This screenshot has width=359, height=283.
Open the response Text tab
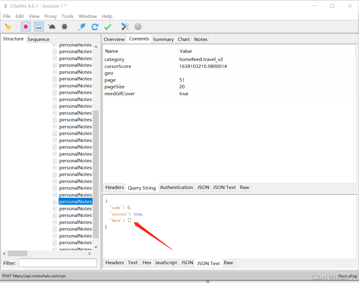[133, 263]
